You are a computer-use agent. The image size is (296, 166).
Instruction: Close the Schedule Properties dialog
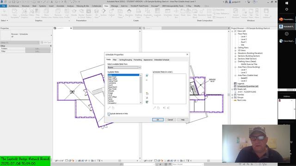pyautogui.click(x=187, y=54)
